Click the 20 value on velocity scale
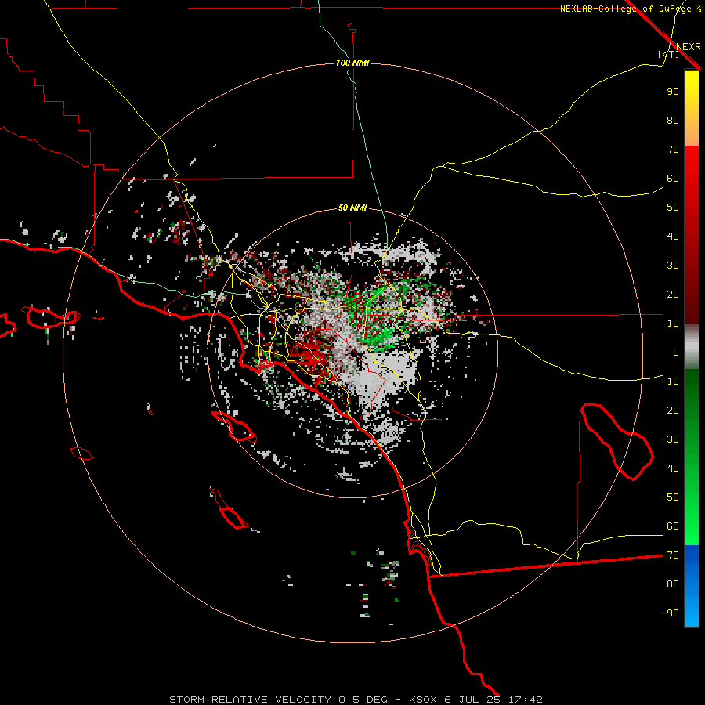This screenshot has width=705, height=705. pyautogui.click(x=673, y=294)
